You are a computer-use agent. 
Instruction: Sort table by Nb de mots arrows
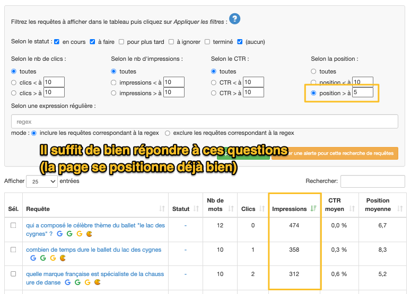click(231, 208)
